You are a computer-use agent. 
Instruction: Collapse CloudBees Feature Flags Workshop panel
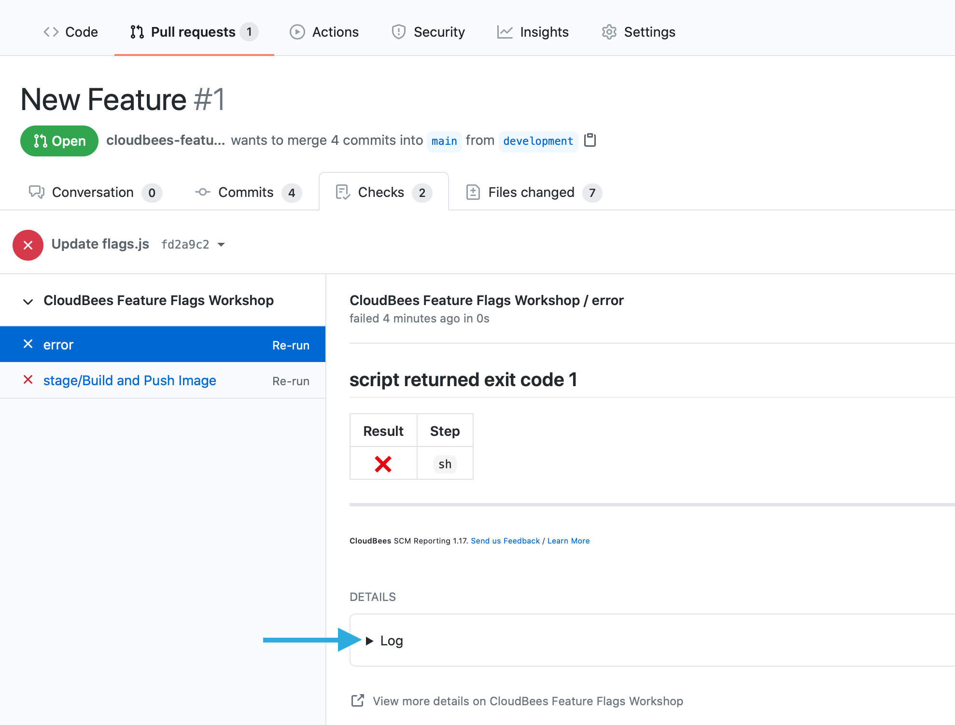28,300
